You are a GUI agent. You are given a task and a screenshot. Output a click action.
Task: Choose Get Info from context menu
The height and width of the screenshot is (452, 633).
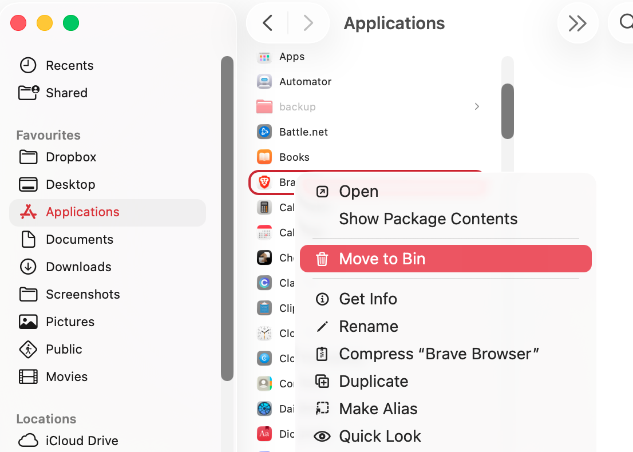tap(446, 299)
